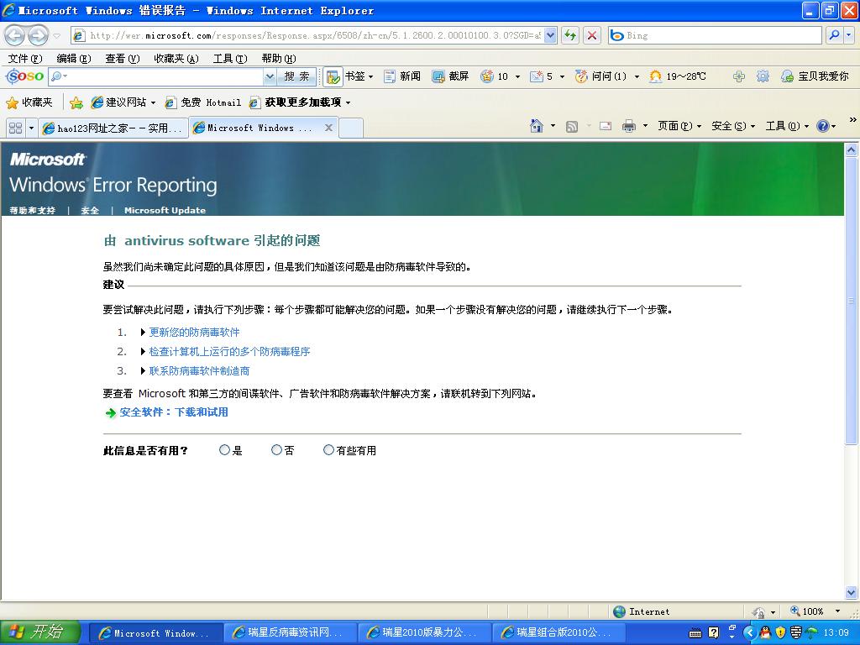Click the mail icon showing 5

[x=536, y=76]
